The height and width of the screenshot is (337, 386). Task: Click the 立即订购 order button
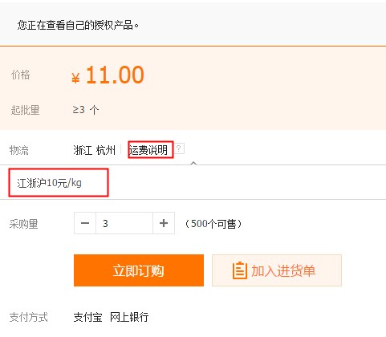click(x=139, y=270)
